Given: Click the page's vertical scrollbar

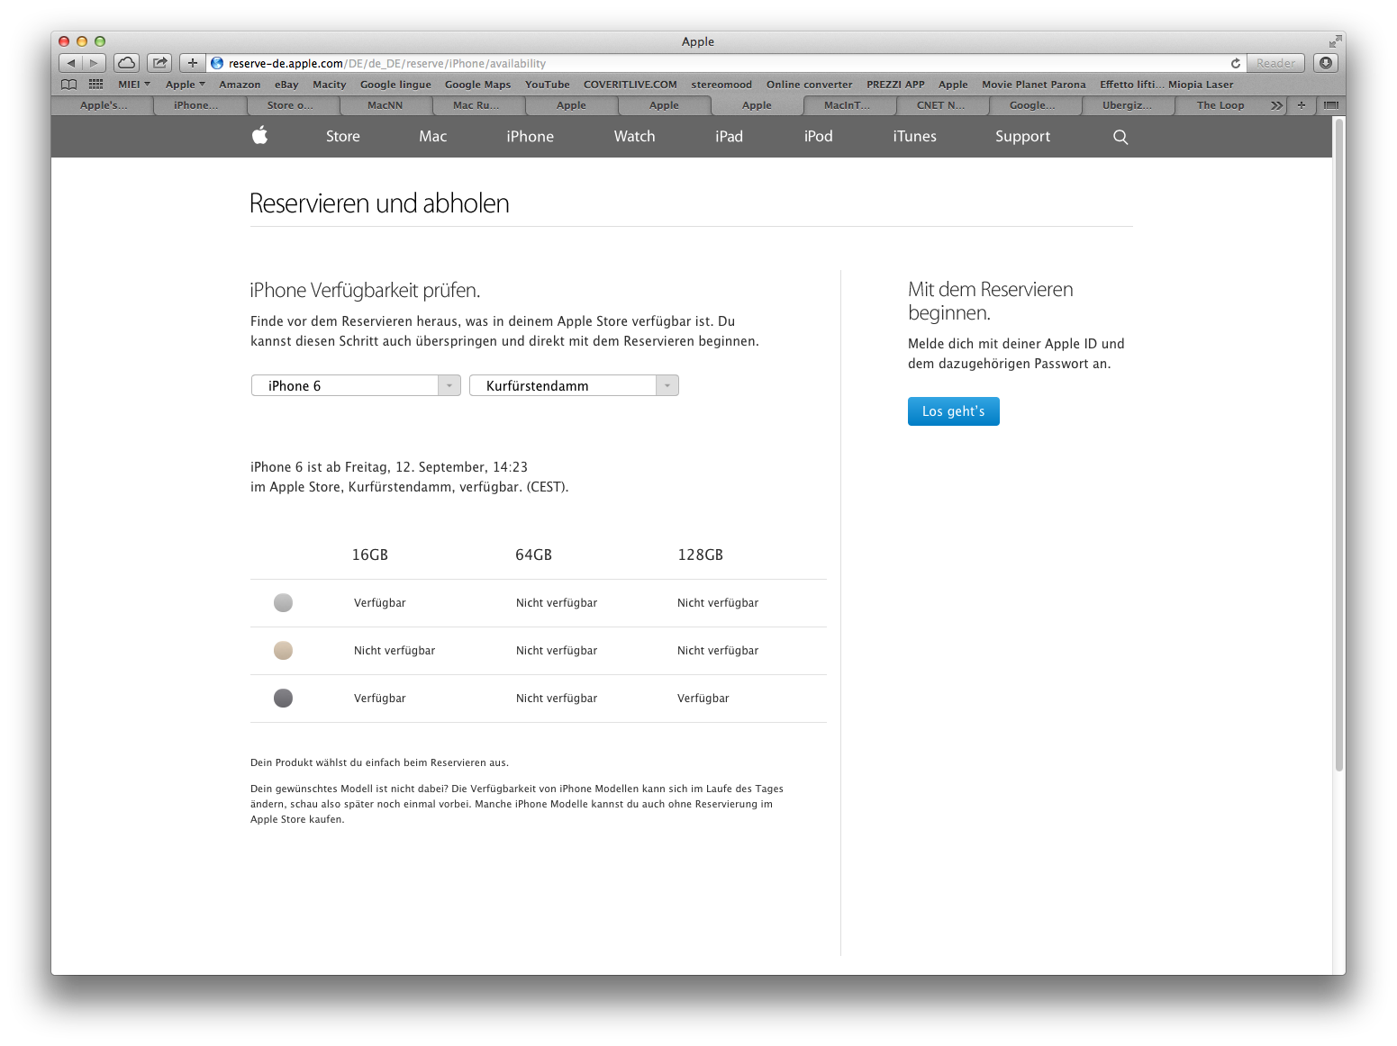Looking at the screenshot, I should tap(1339, 446).
